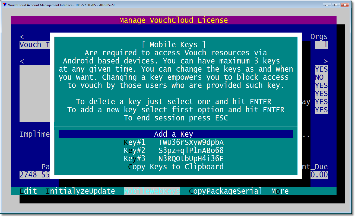The height and width of the screenshot is (217, 355).
Task: Select the Add a Key option
Action: (176, 134)
